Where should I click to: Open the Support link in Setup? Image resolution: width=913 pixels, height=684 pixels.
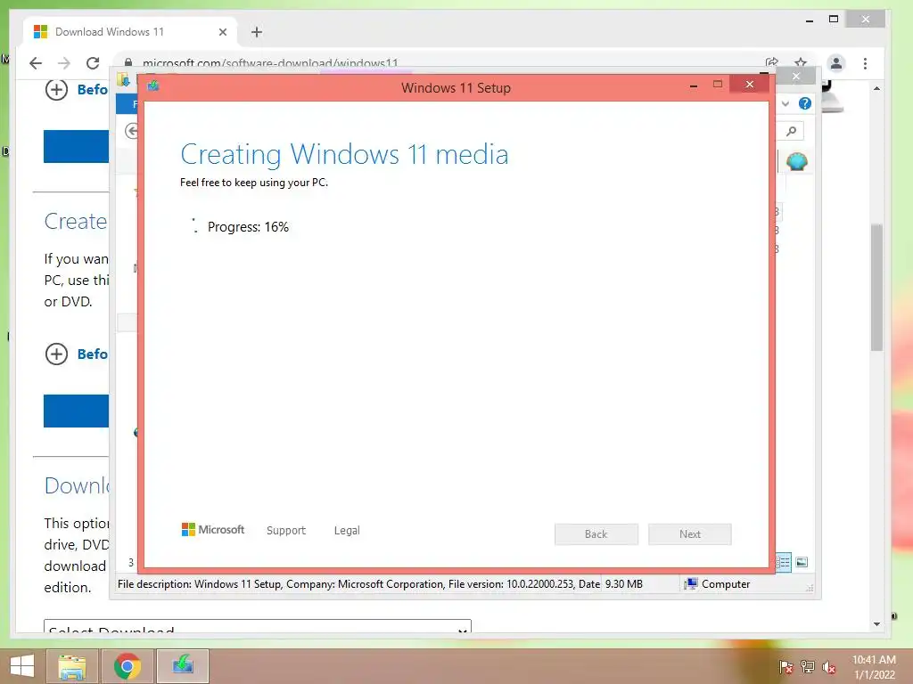pos(286,531)
